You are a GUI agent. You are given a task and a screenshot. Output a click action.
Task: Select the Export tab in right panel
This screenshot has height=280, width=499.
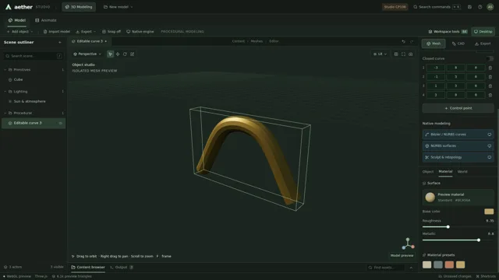[483, 44]
